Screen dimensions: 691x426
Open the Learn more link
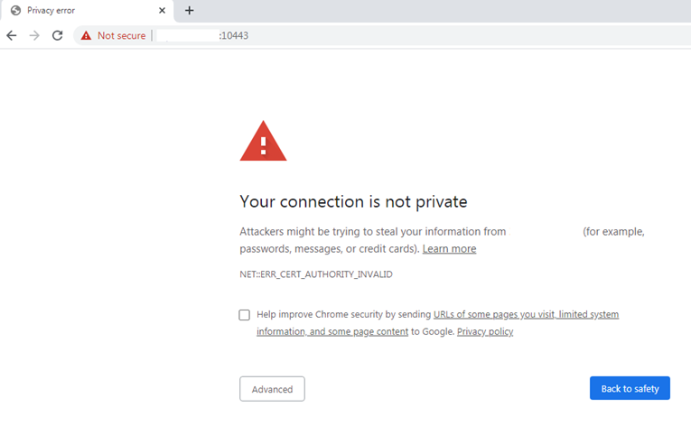(449, 249)
